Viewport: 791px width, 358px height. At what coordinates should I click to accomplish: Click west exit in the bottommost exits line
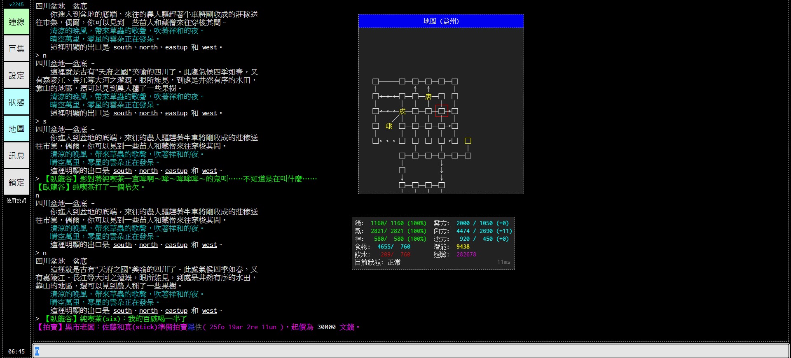209,311
